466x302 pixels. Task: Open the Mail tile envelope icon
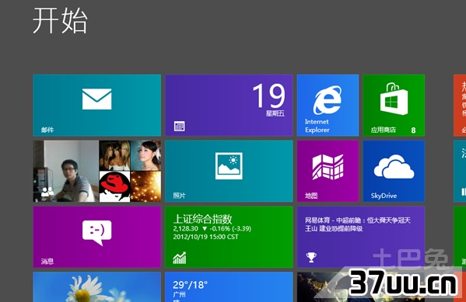coord(97,99)
